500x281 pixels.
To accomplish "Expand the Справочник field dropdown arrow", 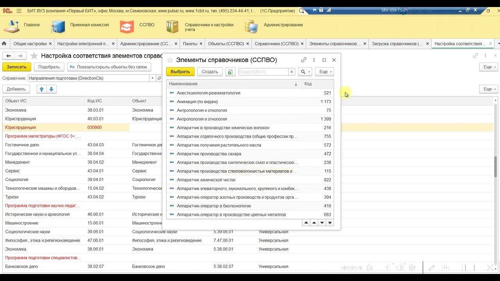I will click(152, 78).
